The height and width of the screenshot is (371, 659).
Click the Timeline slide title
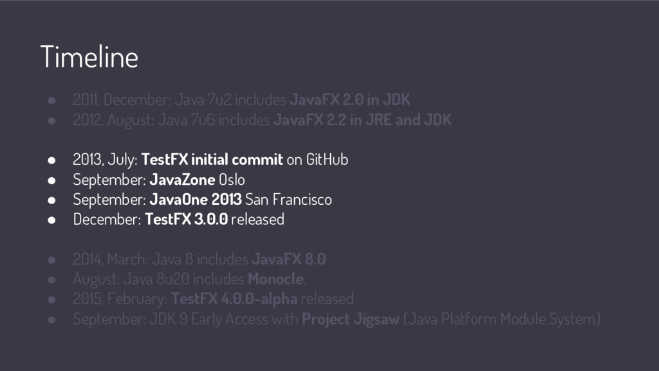tap(89, 57)
